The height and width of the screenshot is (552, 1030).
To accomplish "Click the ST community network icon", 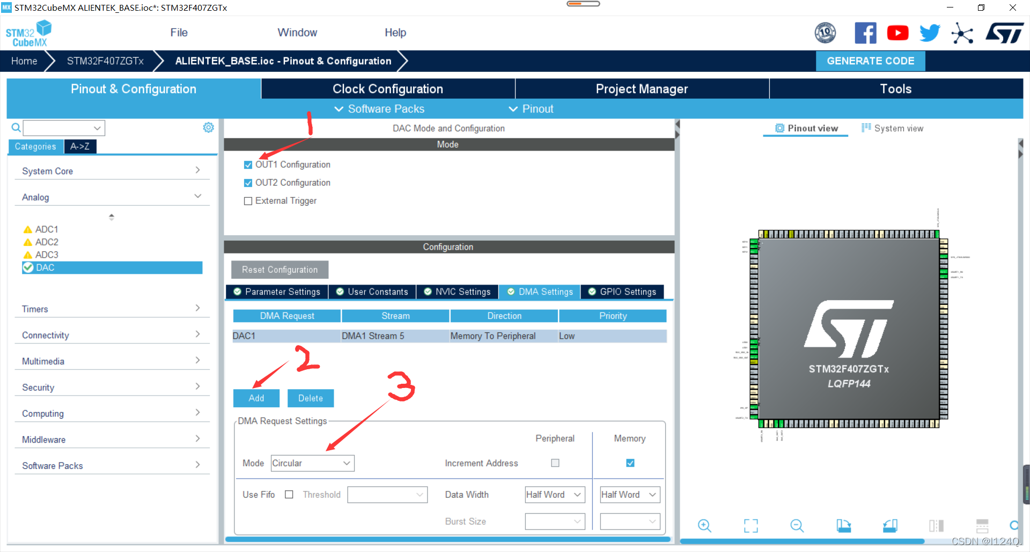I will pyautogui.click(x=962, y=33).
